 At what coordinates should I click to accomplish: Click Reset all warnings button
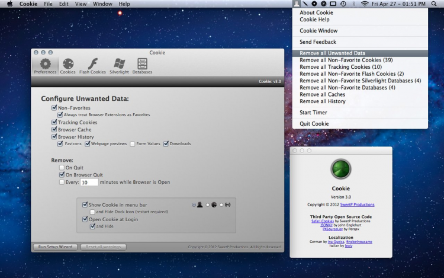coord(104,247)
